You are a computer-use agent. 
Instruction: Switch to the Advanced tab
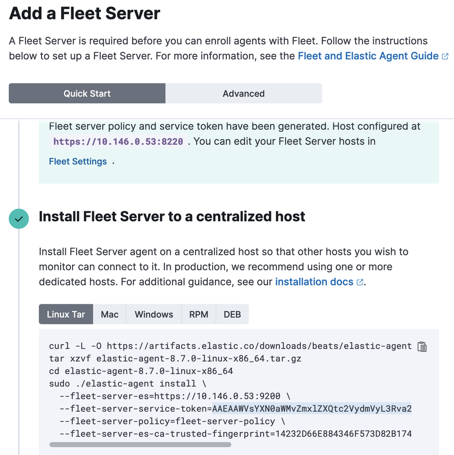(243, 93)
